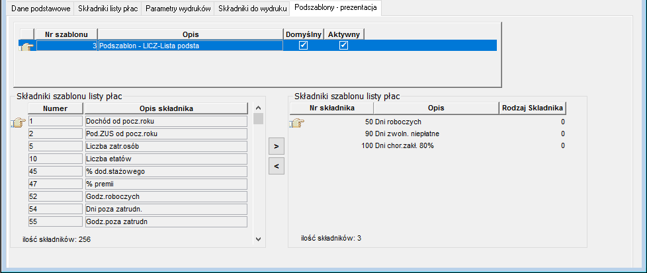Click the < button to remove component
The height and width of the screenshot is (273, 647).
pyautogui.click(x=277, y=166)
